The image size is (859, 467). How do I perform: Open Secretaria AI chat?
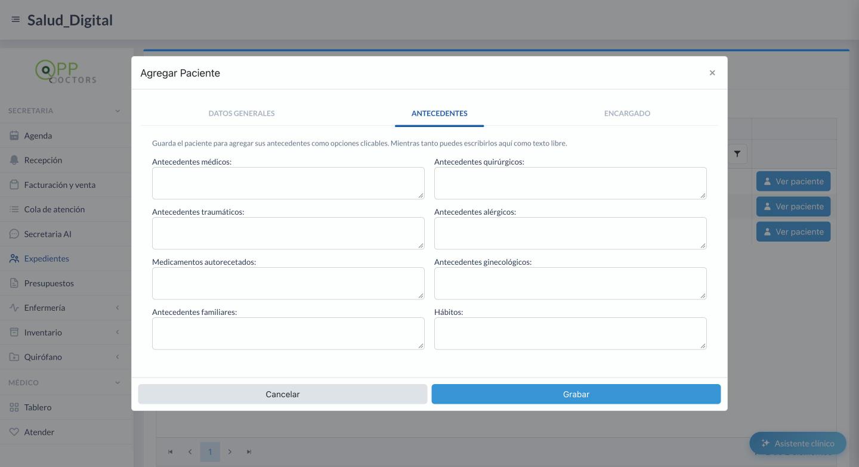67,234
